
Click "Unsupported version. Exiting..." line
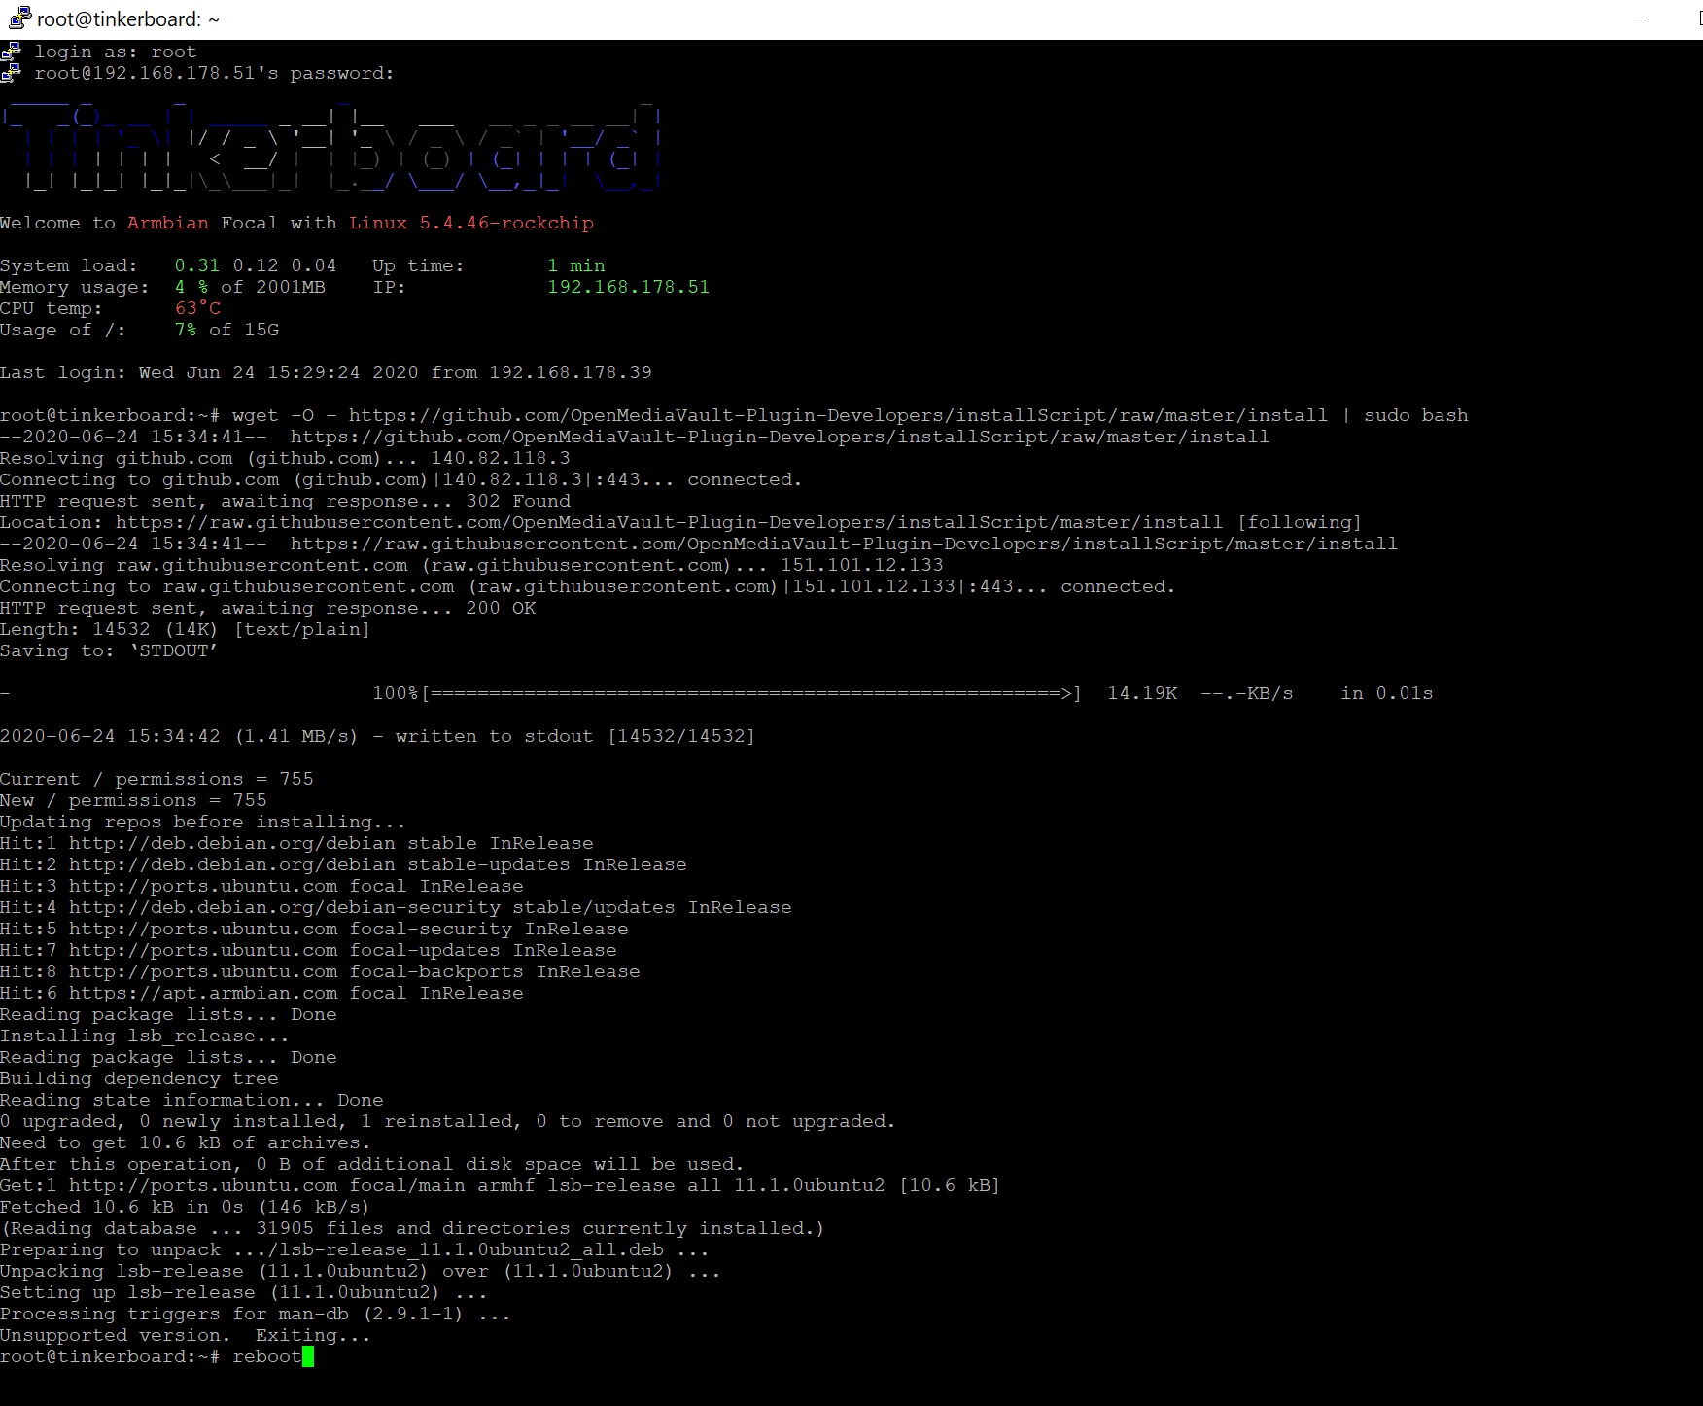pos(186,1335)
